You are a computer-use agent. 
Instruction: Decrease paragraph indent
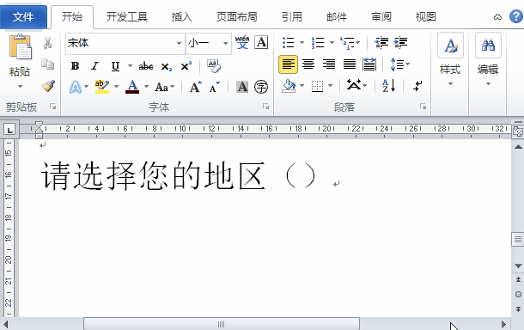(x=381, y=42)
